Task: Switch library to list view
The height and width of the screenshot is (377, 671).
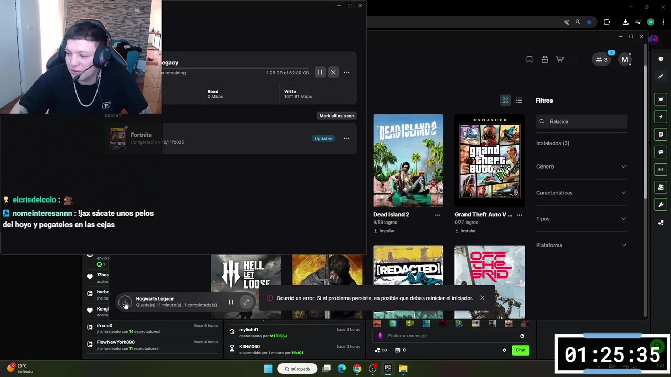Action: point(519,101)
